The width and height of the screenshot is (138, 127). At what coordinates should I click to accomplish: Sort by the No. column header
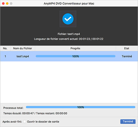5,48
